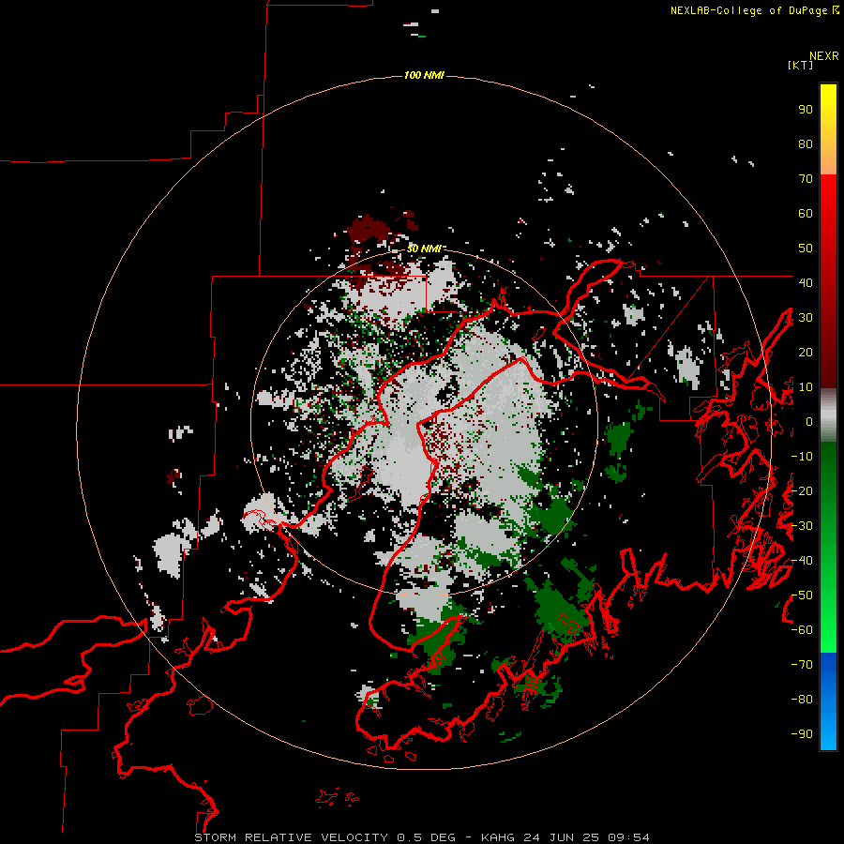844x844 pixels.
Task: Pick the -70 scale label
Action: pos(802,665)
